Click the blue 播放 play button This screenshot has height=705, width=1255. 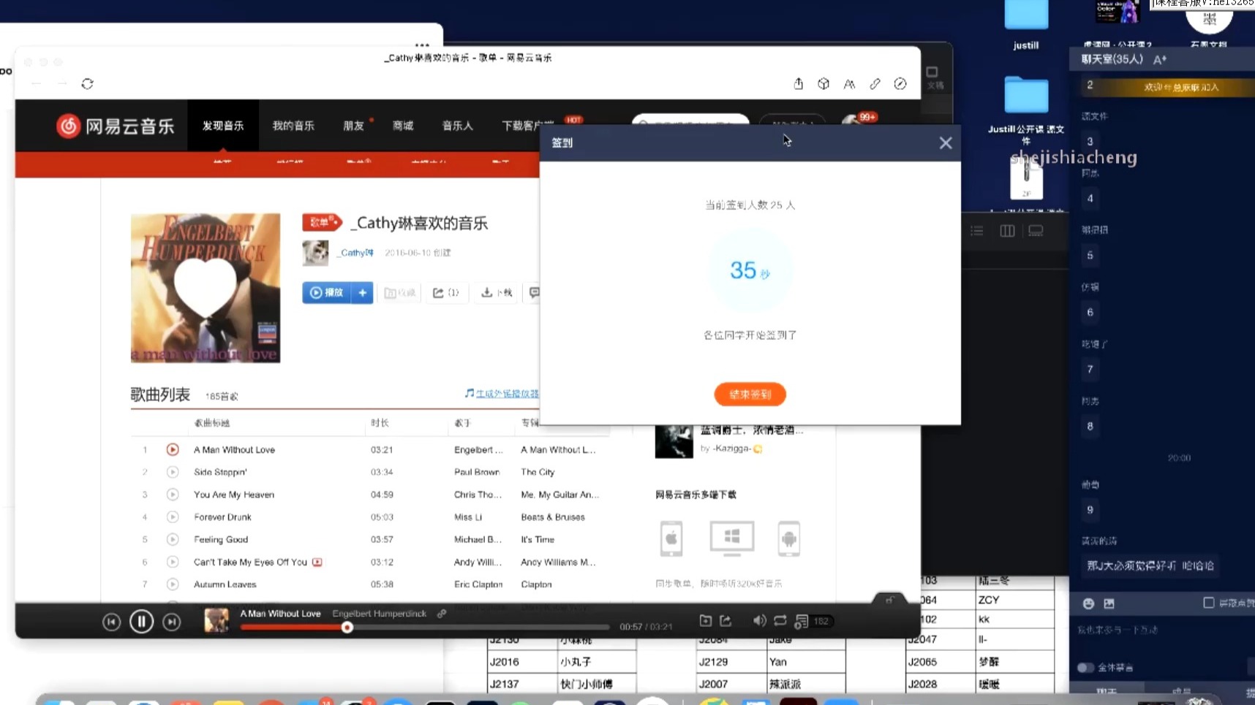pos(327,293)
